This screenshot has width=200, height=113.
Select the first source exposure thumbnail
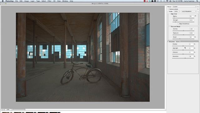(x=7, y=112)
